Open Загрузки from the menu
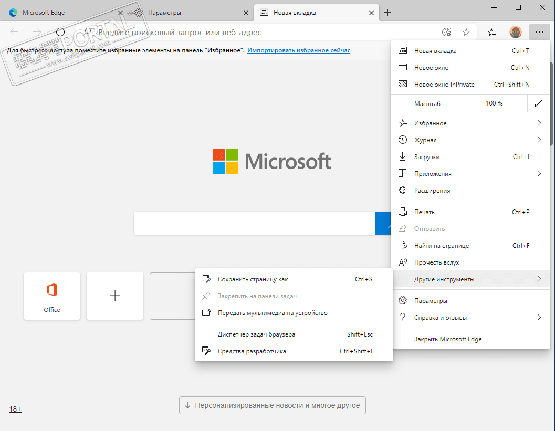Image resolution: width=555 pixels, height=431 pixels. point(470,157)
